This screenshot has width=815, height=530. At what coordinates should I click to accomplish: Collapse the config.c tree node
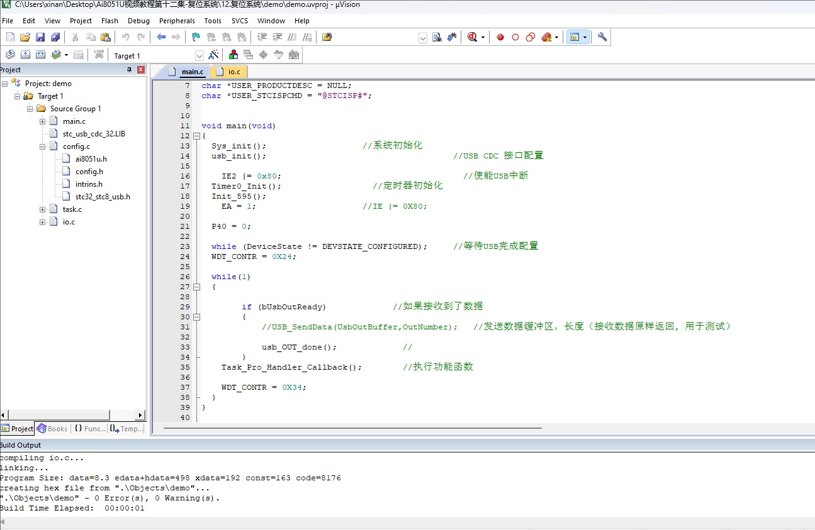click(x=42, y=146)
